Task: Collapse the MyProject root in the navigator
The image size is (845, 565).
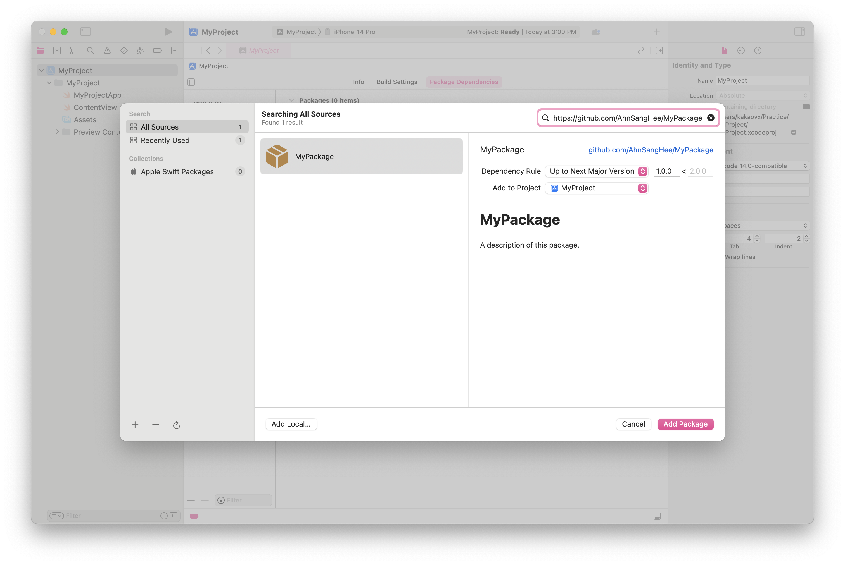Action: point(41,71)
